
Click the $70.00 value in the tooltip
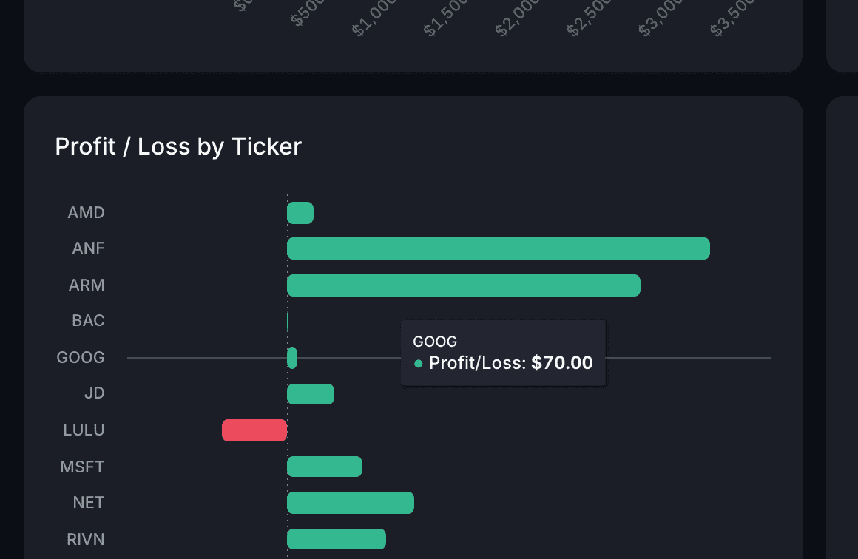tap(562, 363)
